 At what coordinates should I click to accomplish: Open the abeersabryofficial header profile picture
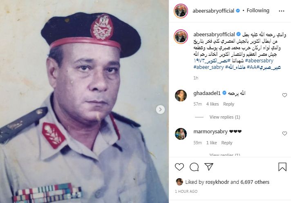[x=181, y=11]
